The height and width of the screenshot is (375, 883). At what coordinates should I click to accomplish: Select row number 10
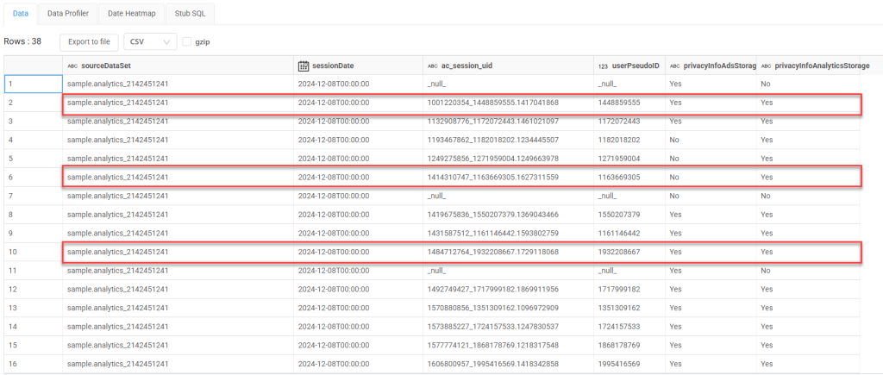34,252
